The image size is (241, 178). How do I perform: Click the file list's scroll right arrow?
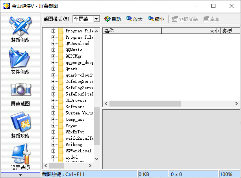(x=237, y=104)
